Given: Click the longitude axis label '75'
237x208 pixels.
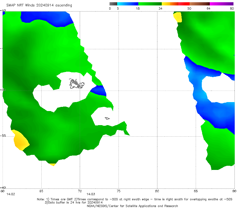Looking at the screenshot, I should [118, 191].
